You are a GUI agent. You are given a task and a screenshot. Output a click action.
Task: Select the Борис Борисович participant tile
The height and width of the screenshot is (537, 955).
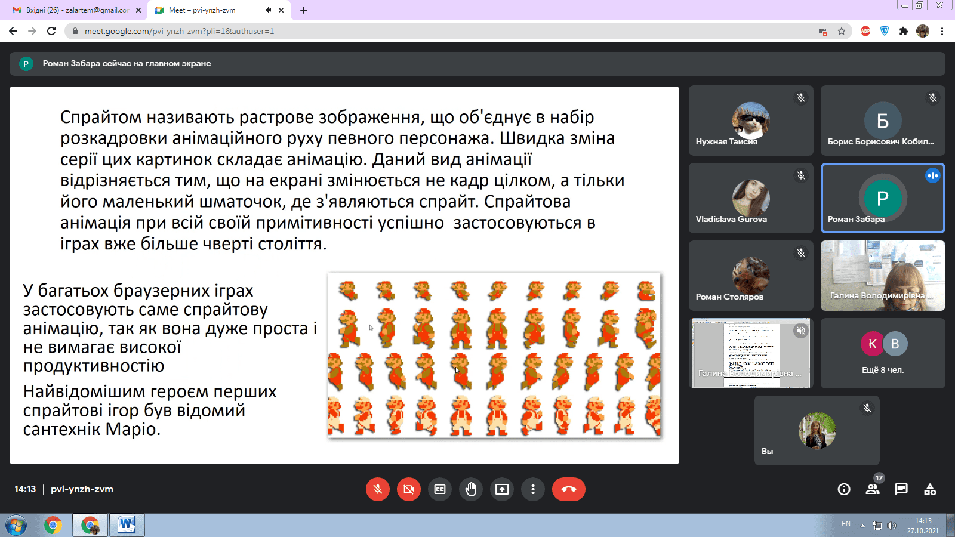pos(883,121)
